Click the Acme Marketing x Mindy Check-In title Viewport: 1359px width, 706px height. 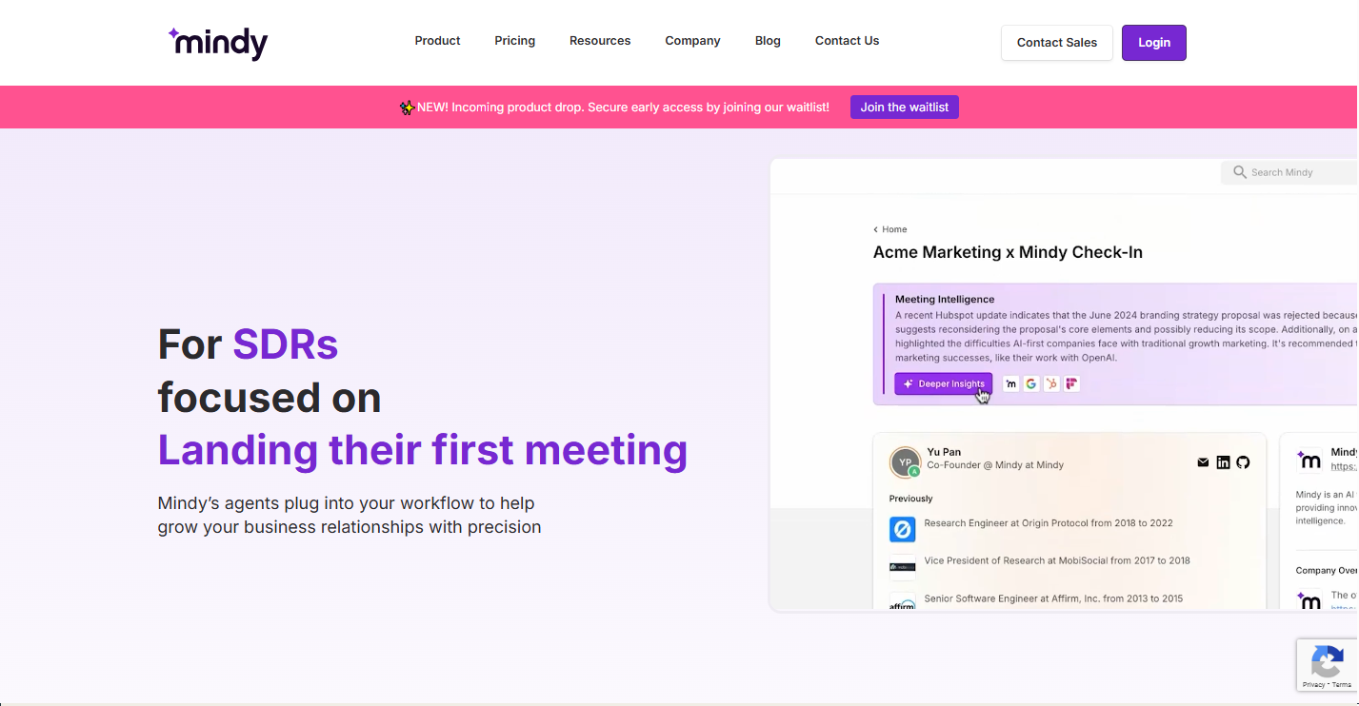click(x=1008, y=252)
